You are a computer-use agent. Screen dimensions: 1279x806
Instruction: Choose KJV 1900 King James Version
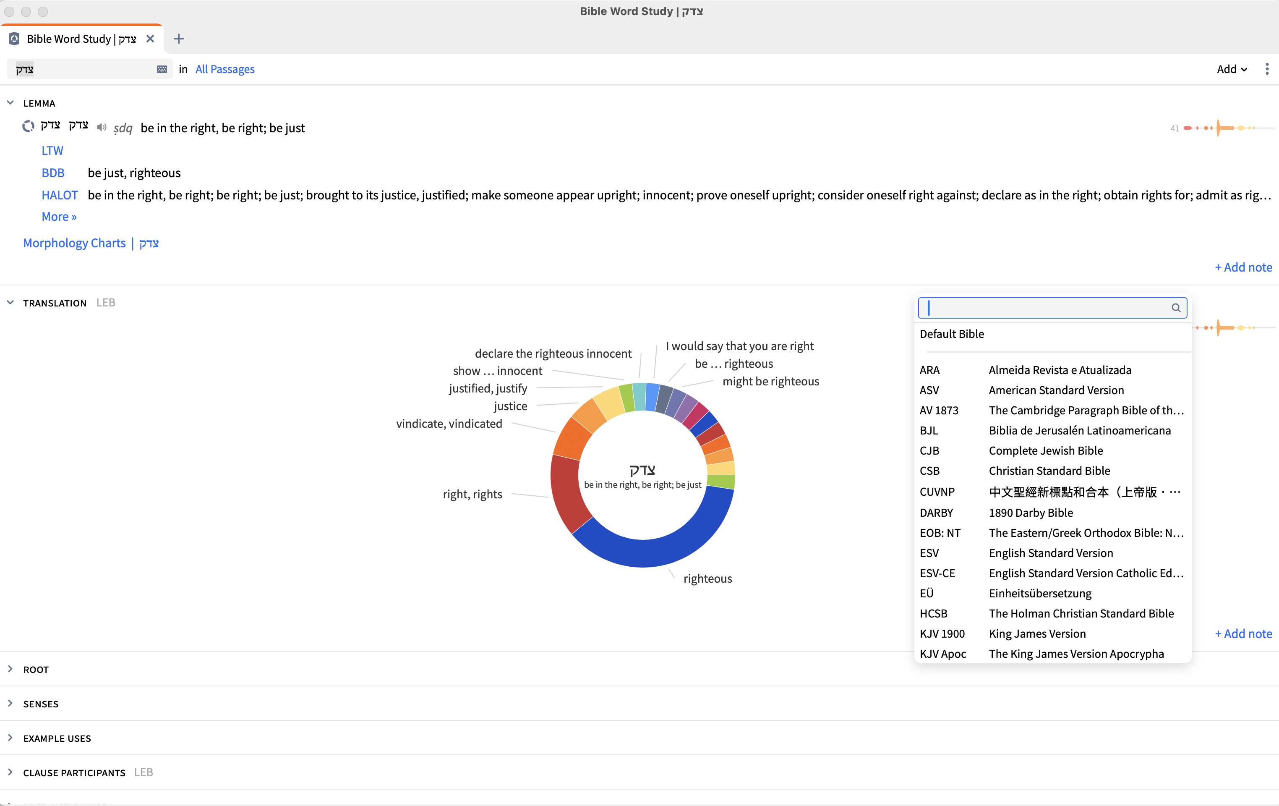point(1052,634)
